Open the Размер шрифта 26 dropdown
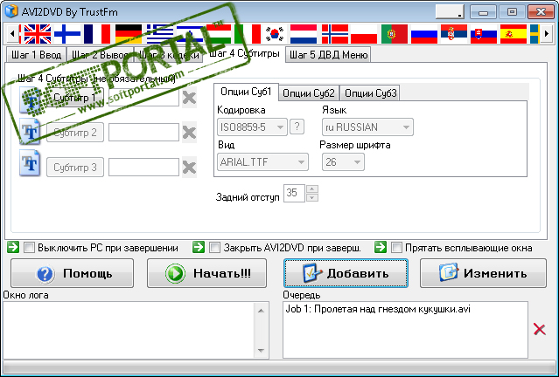 (x=343, y=161)
